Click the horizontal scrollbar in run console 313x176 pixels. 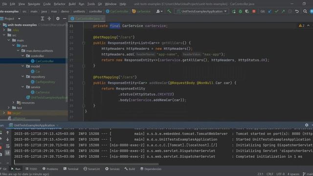click(x=87, y=164)
